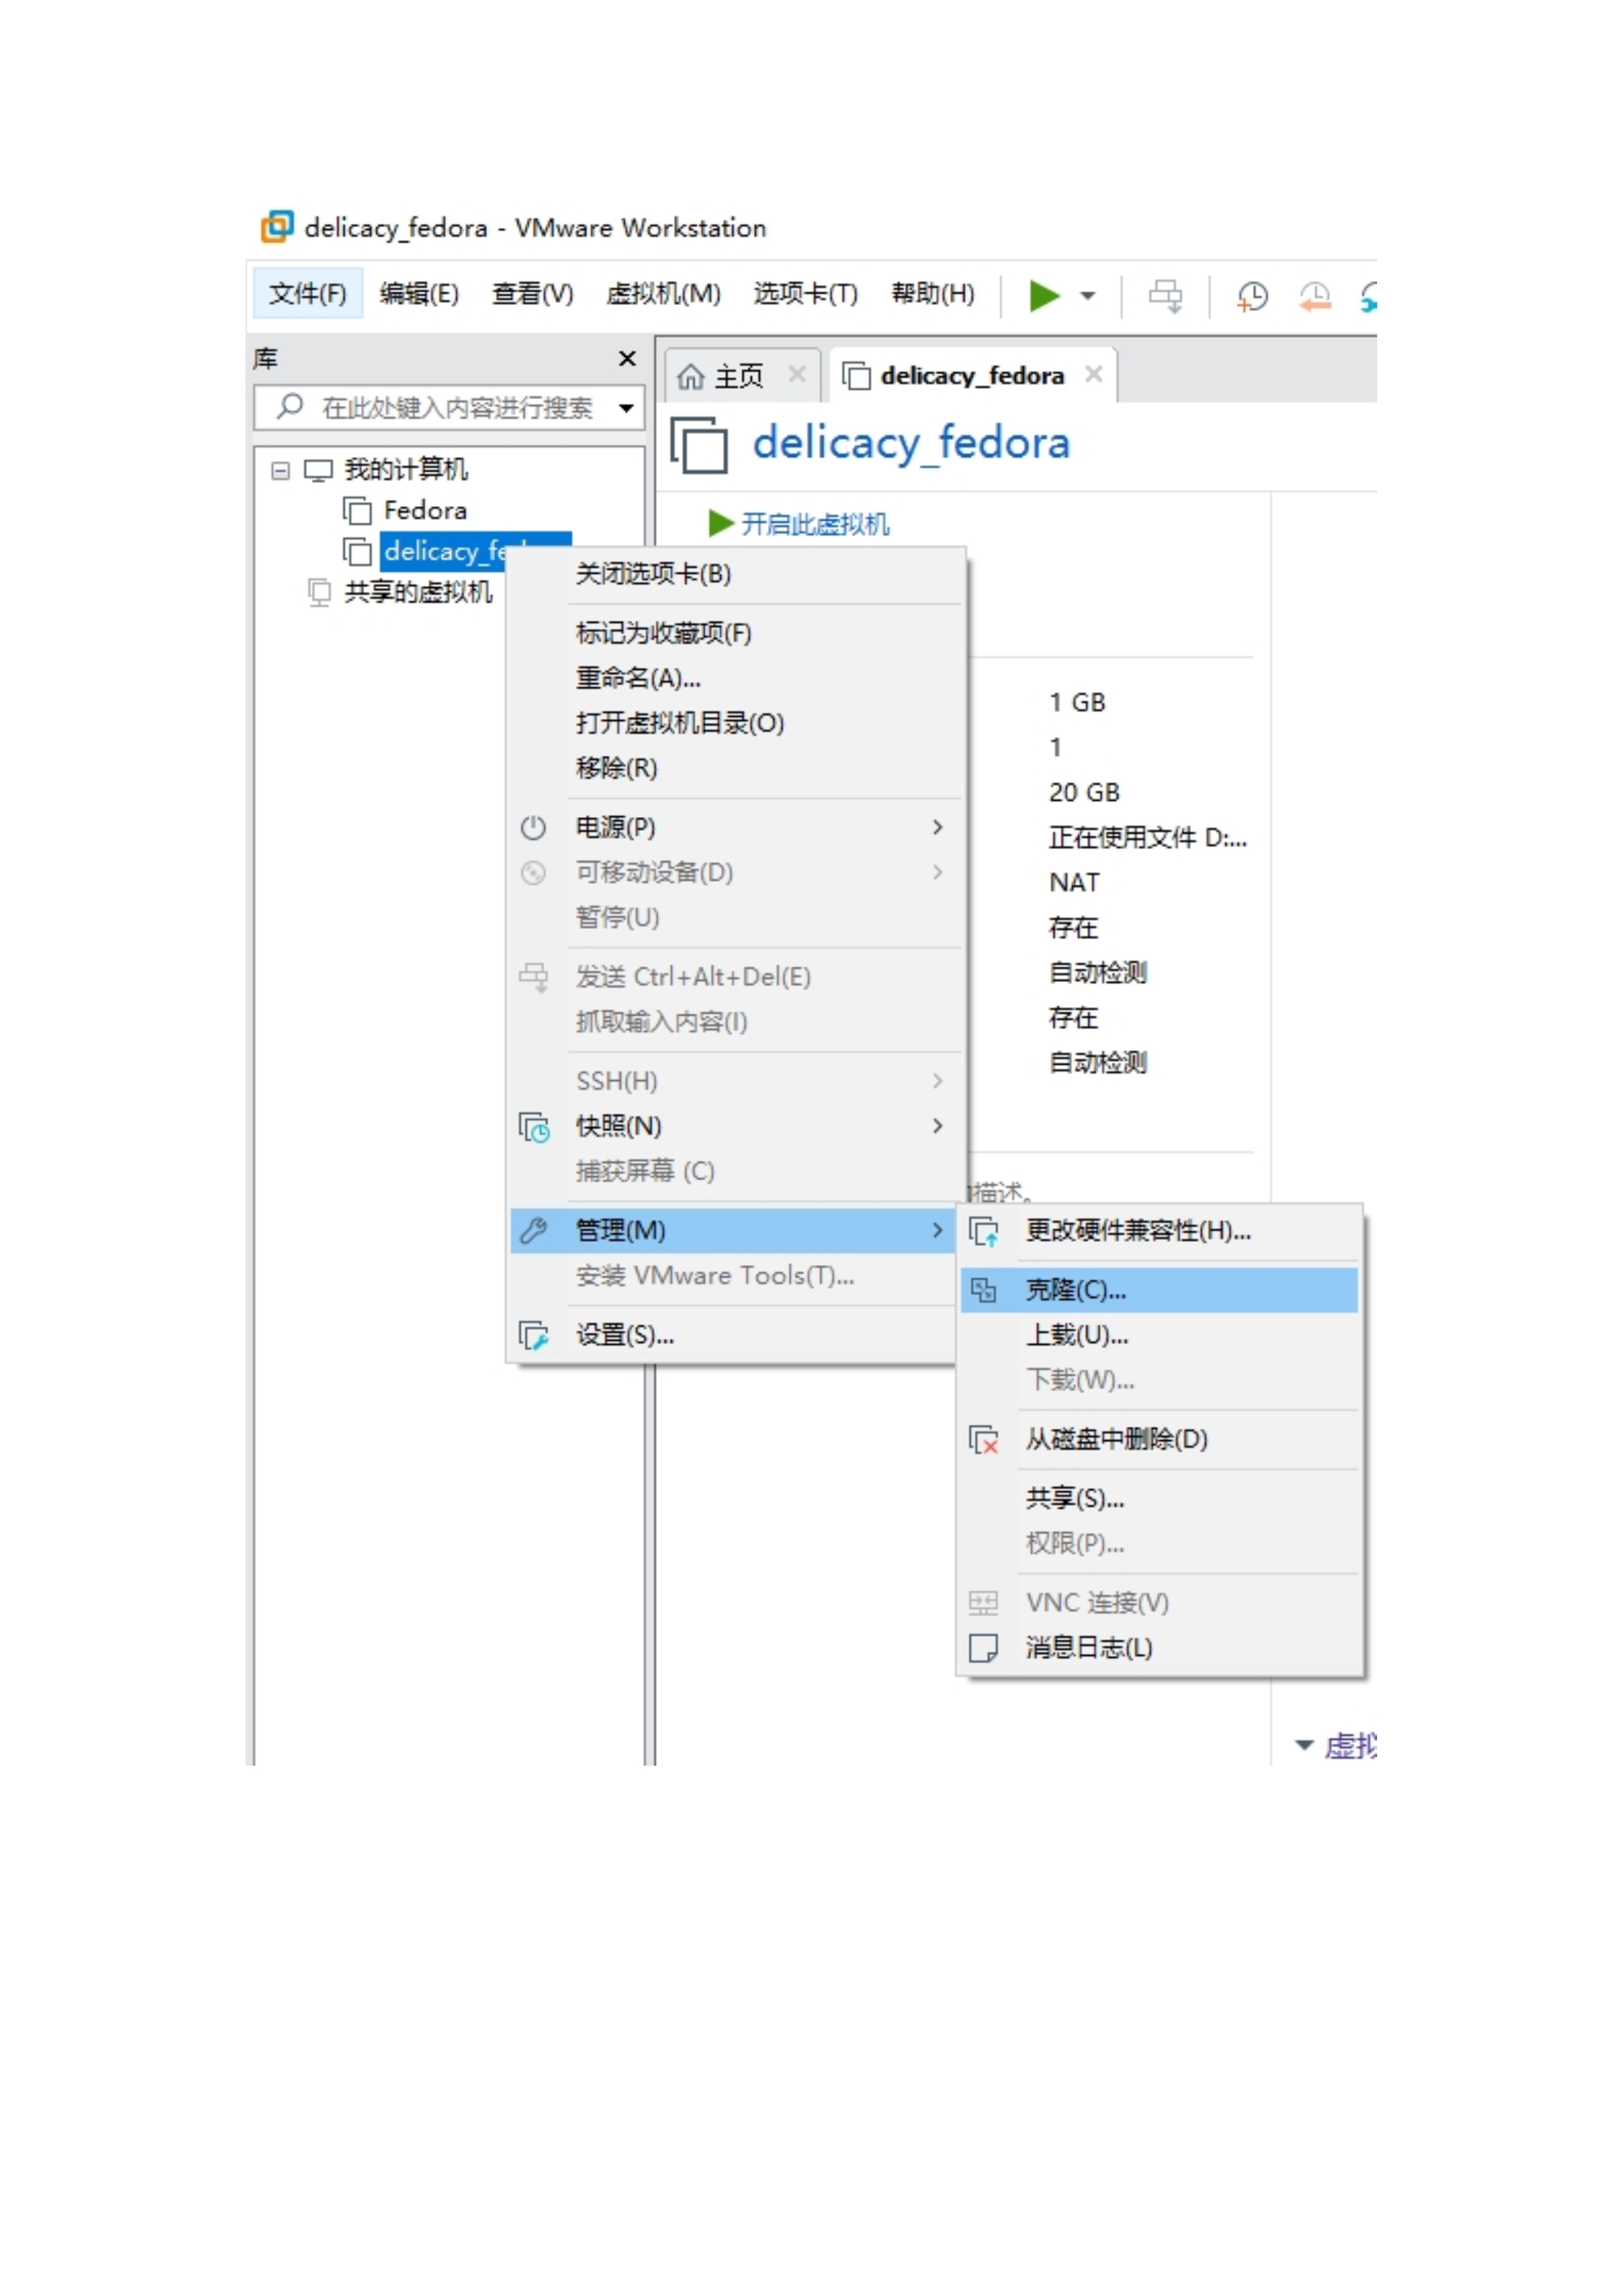The image size is (1624, 2296).
Task: Open the 编辑(E) menu
Action: click(419, 294)
